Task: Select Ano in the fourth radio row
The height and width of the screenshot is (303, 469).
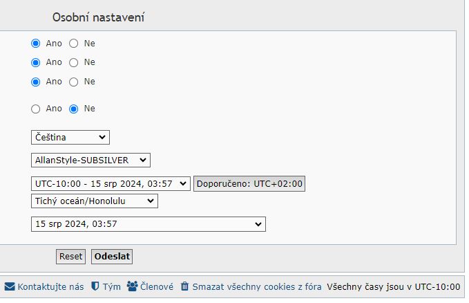Action: [36, 109]
